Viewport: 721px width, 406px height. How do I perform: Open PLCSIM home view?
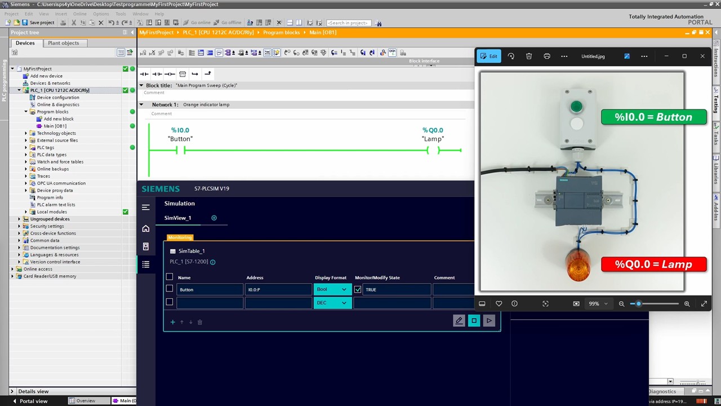click(146, 228)
